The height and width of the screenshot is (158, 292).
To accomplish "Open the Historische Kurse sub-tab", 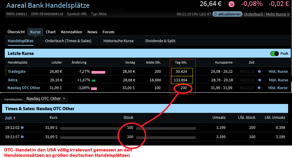I will (119, 41).
